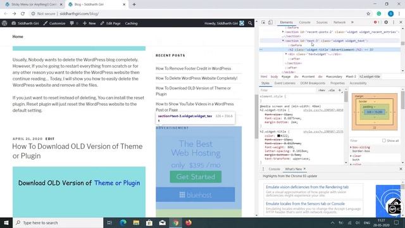Screen dimensions: 405x228
Task: Click the WordPress logo in admin bar
Action: [4, 23]
